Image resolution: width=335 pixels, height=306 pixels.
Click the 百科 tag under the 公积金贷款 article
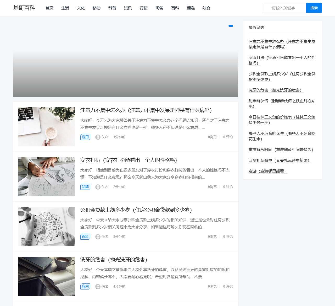[x=85, y=237]
